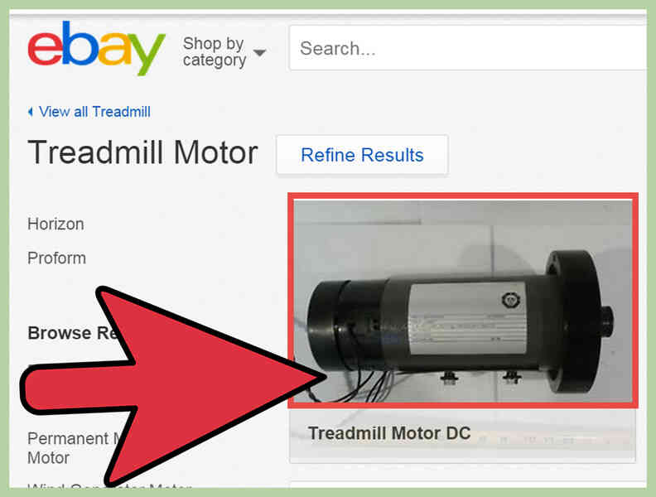Screen dimensions: 656x497
Task: Click the eBay logo
Action: pyautogui.click(x=97, y=48)
